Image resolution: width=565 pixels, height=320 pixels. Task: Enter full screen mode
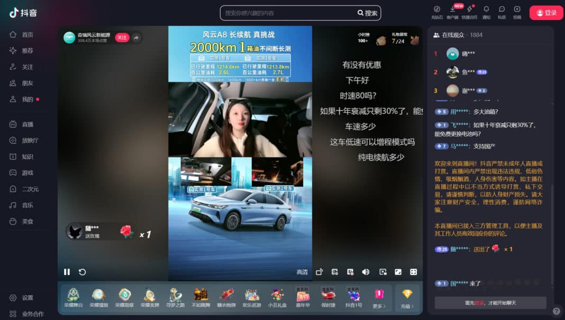tap(414, 272)
